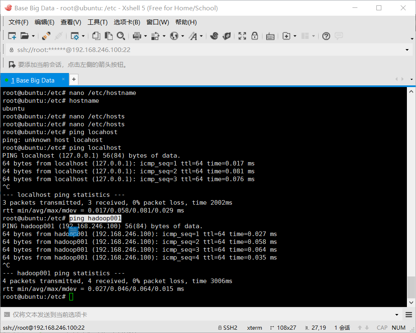
Task: Open the 查看(V) menu
Action: pos(71,22)
